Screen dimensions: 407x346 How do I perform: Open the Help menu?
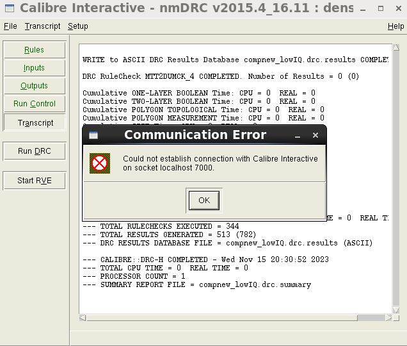click(395, 26)
